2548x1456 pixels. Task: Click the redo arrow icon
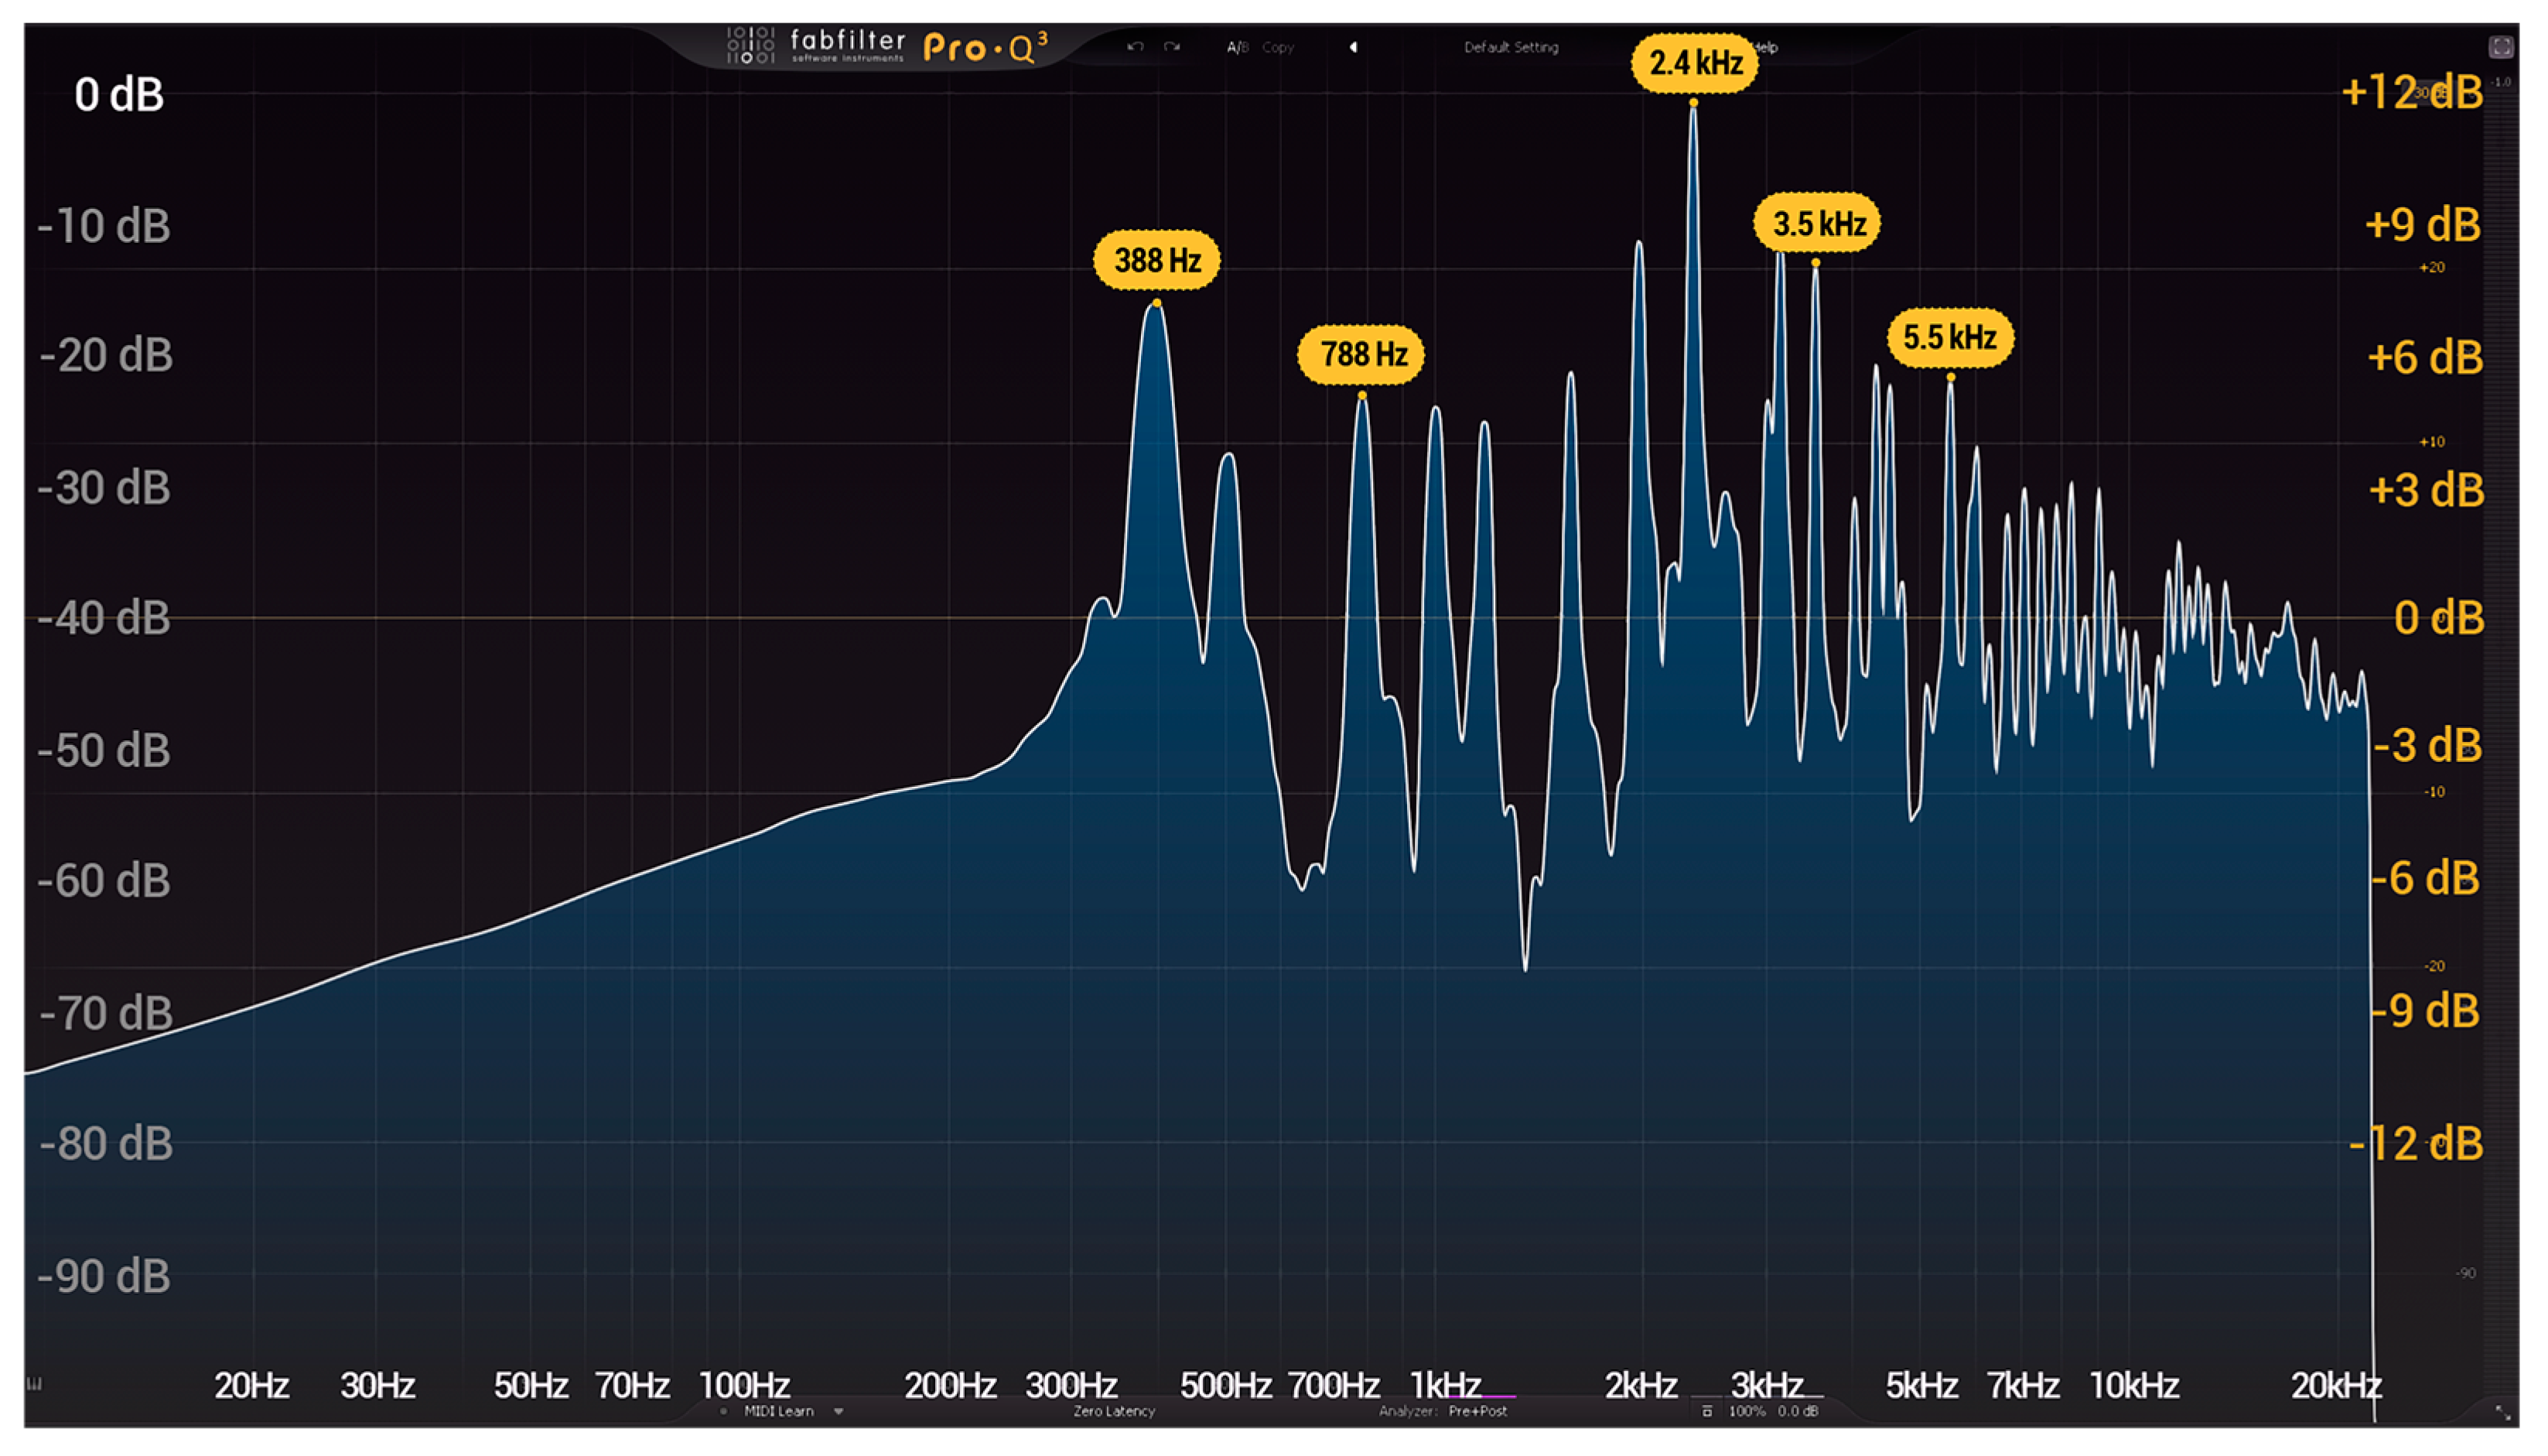click(1172, 47)
